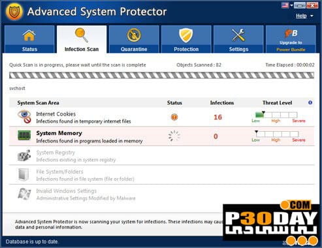Image resolution: width=322 pixels, height=248 pixels.
Task: Click the Advanced System Protector shield logo
Action: (14, 11)
